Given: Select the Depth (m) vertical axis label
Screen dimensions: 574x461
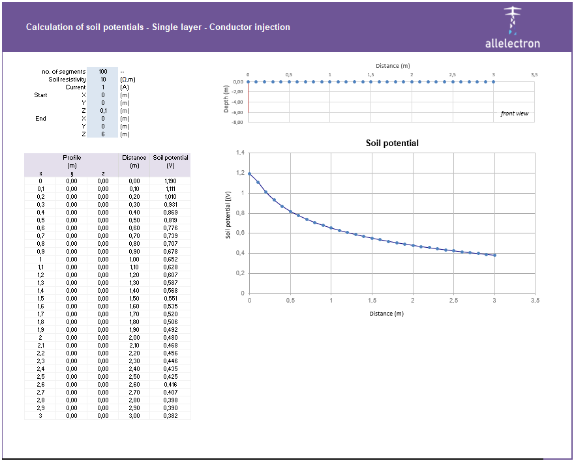Looking at the screenshot, I should click(225, 98).
